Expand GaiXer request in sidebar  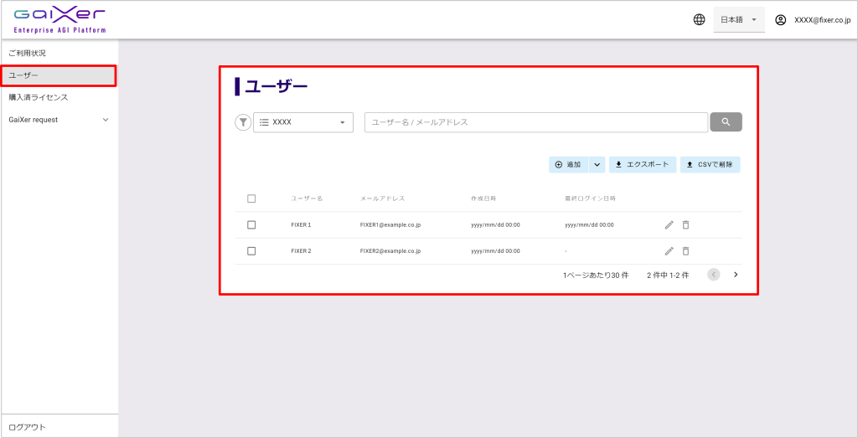point(59,120)
